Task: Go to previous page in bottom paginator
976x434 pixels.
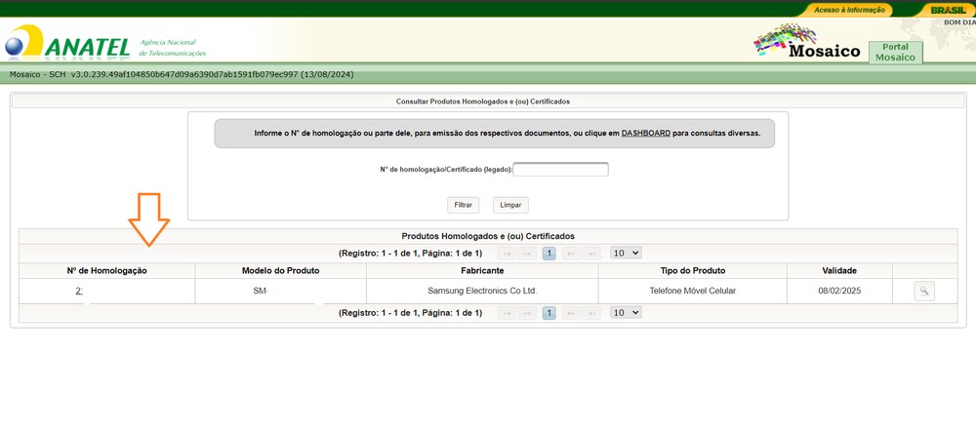Action: point(528,313)
